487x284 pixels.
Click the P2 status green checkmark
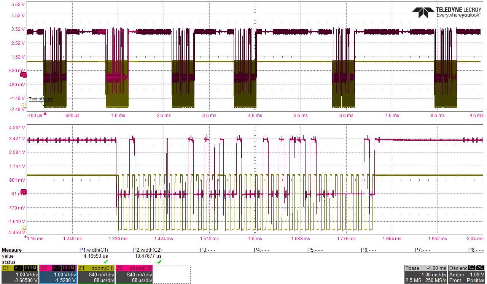[x=159, y=262]
